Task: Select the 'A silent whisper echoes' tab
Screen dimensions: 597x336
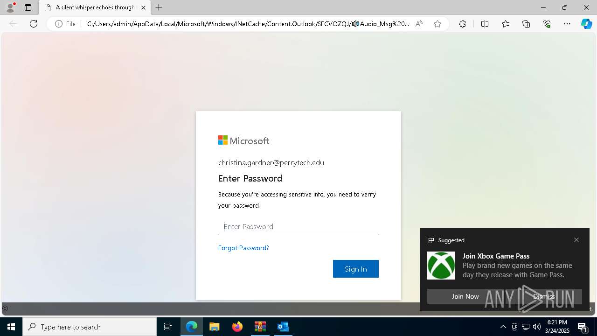Action: point(95,7)
